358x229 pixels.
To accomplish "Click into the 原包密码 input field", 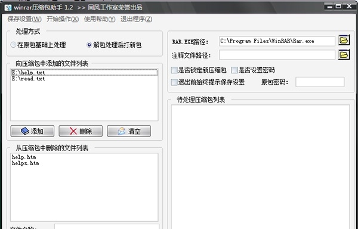I will 320,82.
